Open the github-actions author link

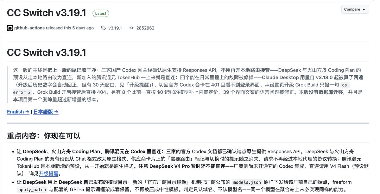(29, 28)
